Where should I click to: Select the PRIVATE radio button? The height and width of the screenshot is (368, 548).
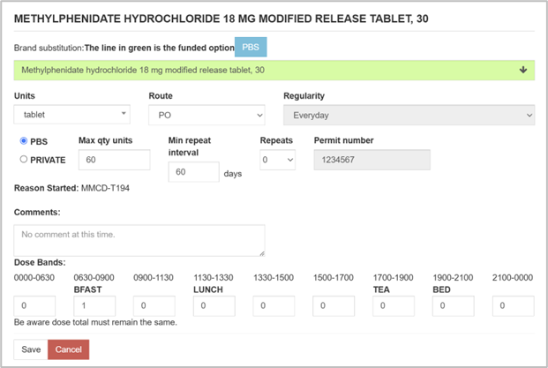pyautogui.click(x=23, y=160)
